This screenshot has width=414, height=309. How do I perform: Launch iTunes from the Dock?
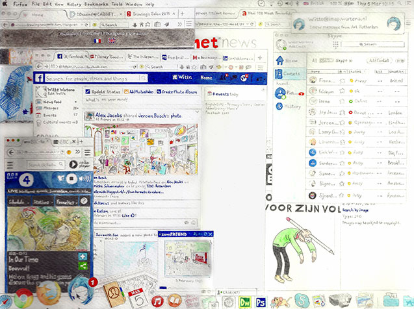pyautogui.click(x=158, y=301)
